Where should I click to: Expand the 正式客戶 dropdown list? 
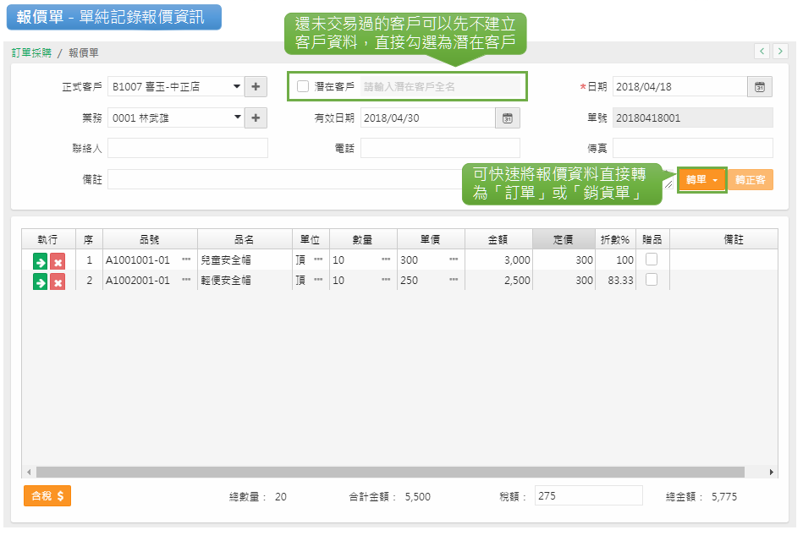pyautogui.click(x=238, y=86)
